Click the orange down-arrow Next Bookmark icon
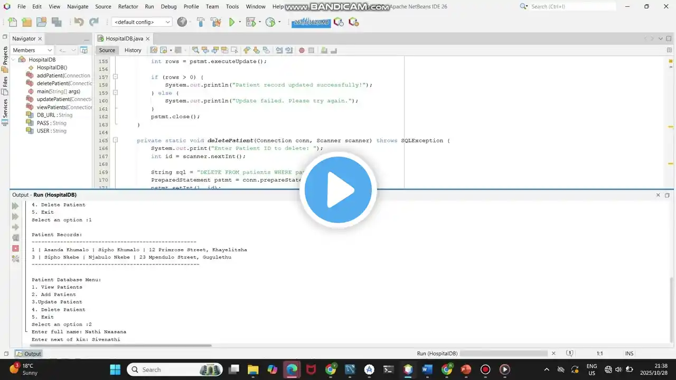Viewport: 676px width, 380px height. click(x=256, y=50)
